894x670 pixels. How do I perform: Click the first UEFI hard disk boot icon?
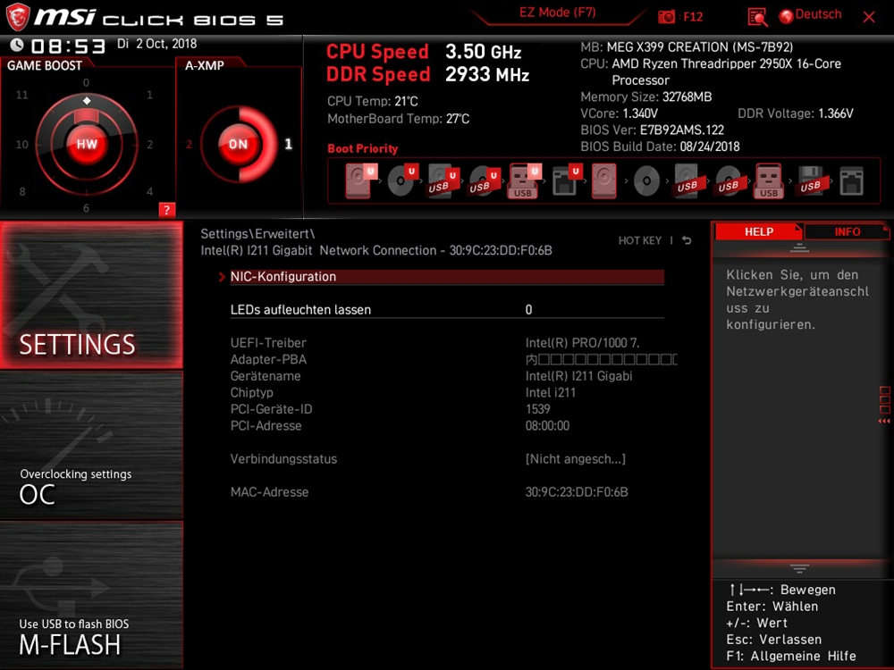pos(358,181)
